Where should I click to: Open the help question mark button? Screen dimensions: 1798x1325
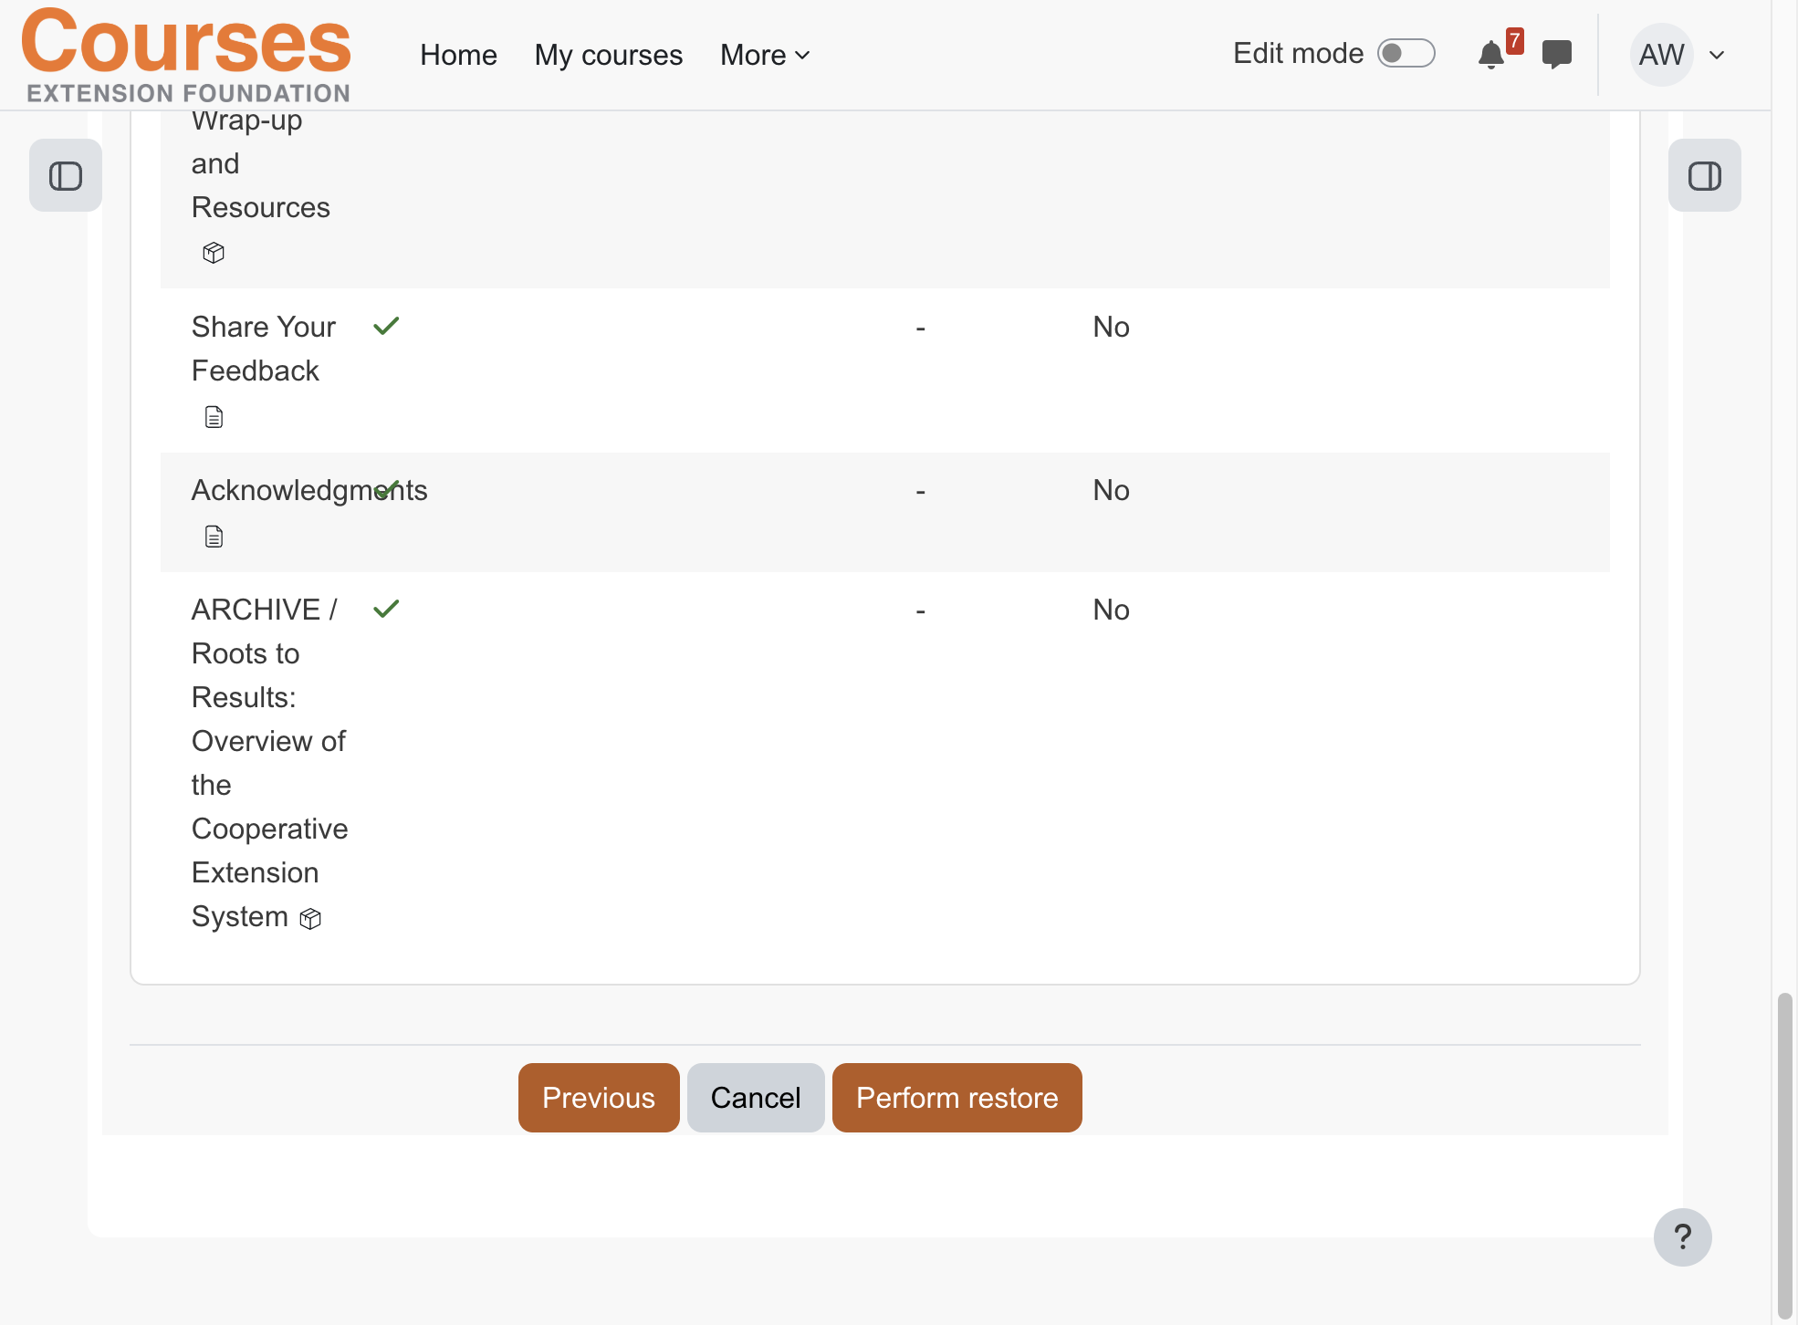click(x=1682, y=1237)
